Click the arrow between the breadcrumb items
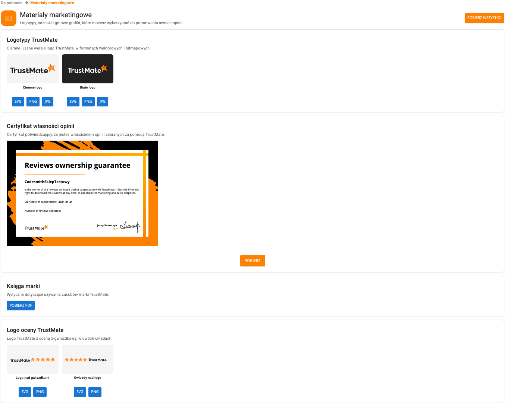The height and width of the screenshot is (403, 505). [x=26, y=3]
